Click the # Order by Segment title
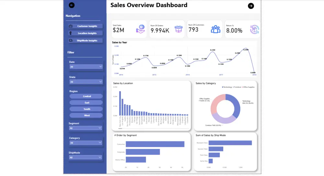 125,135
